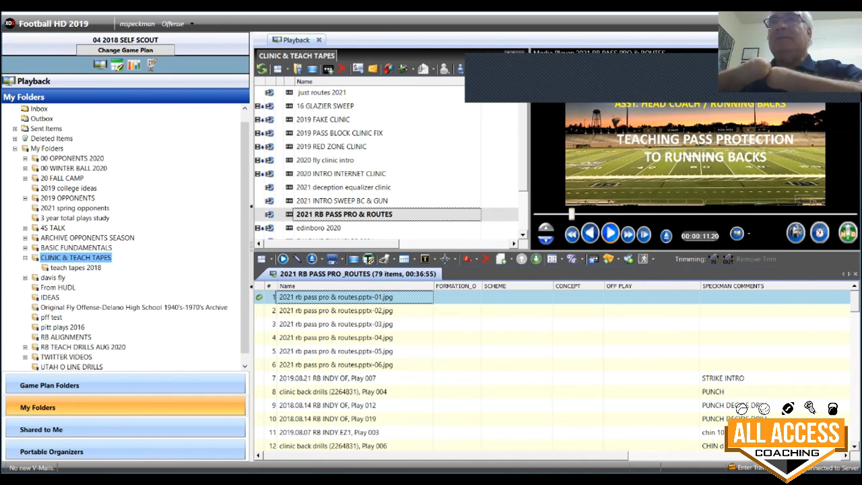Viewport: 862px width, 485px height.
Task: Click the bar chart reports icon under Change Game Plan
Action: (134, 65)
